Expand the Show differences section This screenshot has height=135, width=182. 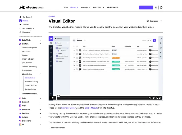(57, 128)
